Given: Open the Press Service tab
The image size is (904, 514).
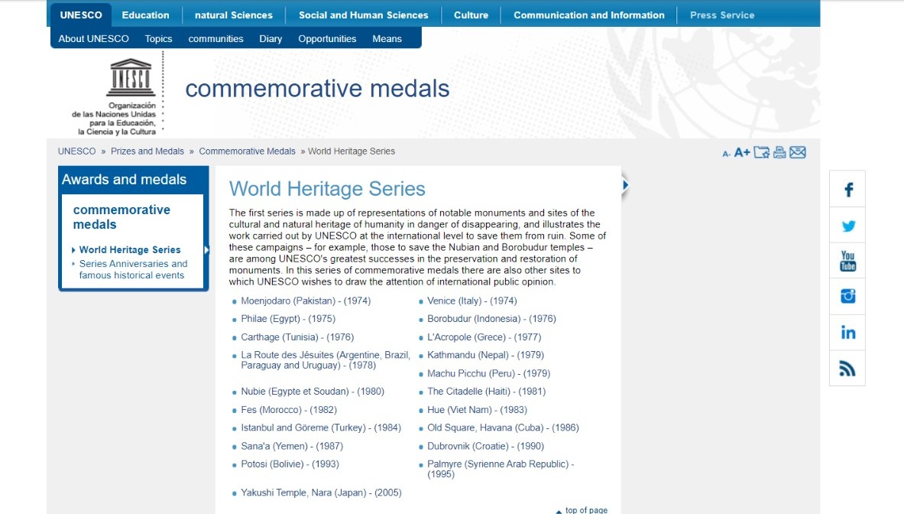Looking at the screenshot, I should [722, 15].
